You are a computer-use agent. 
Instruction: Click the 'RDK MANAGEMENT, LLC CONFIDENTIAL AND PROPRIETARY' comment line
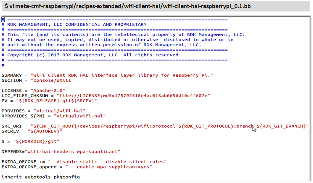(x=74, y=25)
